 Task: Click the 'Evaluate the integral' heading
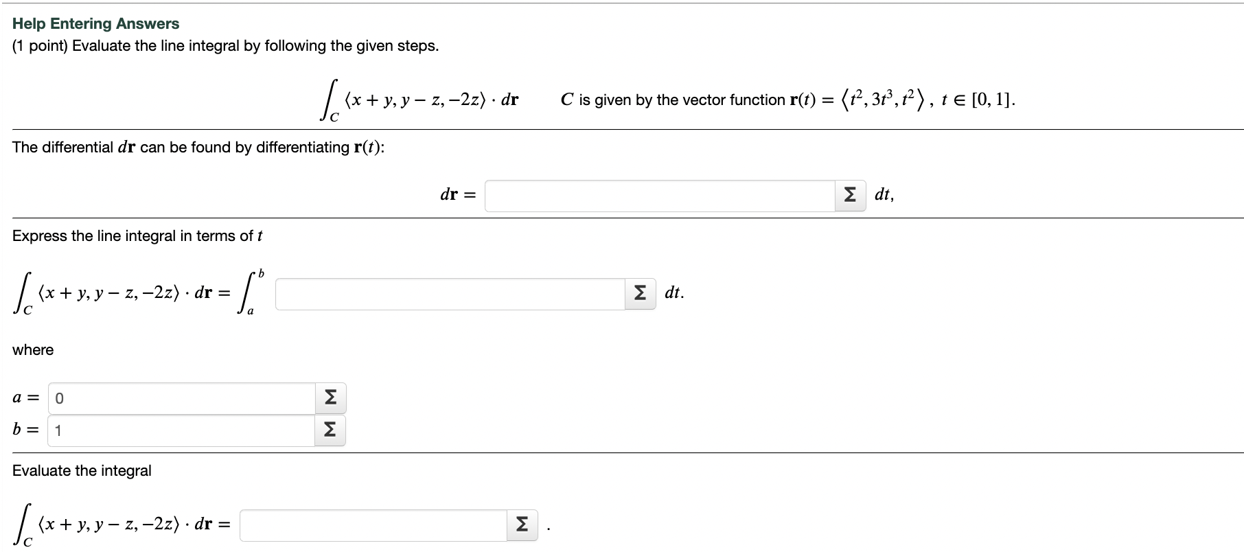pos(81,470)
